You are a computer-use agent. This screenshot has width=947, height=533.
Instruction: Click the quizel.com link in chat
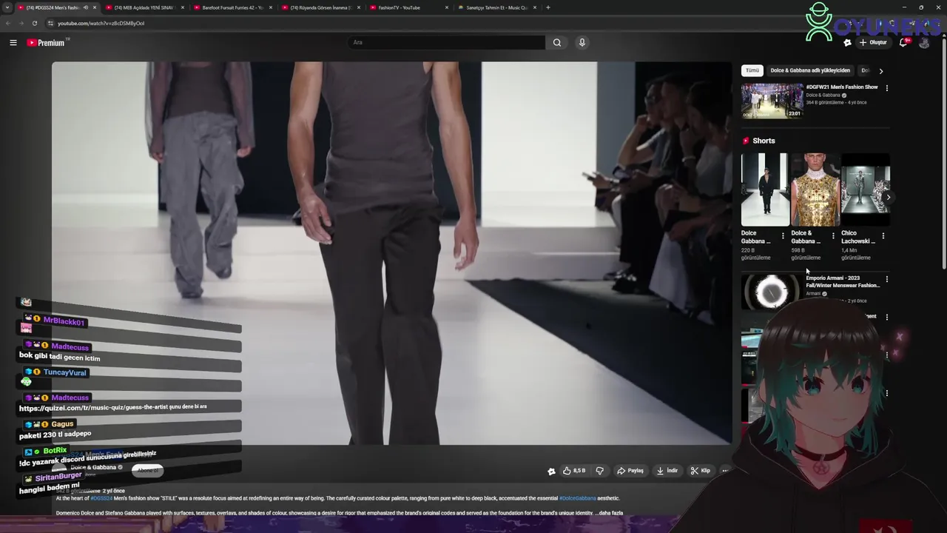[x=93, y=408]
